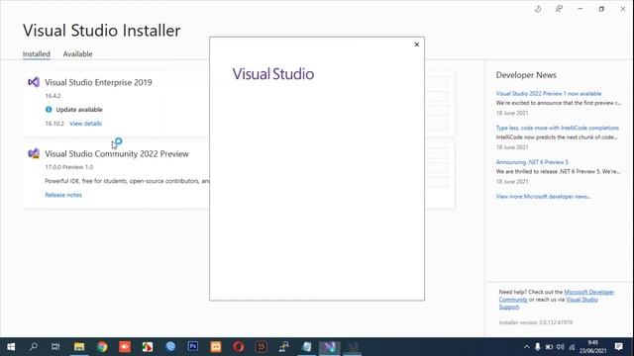Minimize the Visual Studio Installer window
This screenshot has height=356, width=634.
pyautogui.click(x=581, y=9)
